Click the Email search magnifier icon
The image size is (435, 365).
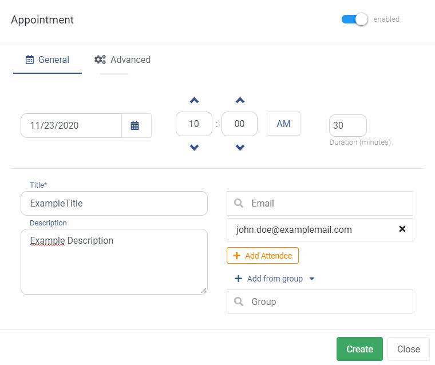pyautogui.click(x=239, y=203)
